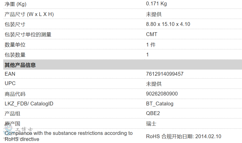Image resolution: width=242 pixels, height=143 pixels.
Task: Click the UPC row label
Action: click(x=10, y=83)
